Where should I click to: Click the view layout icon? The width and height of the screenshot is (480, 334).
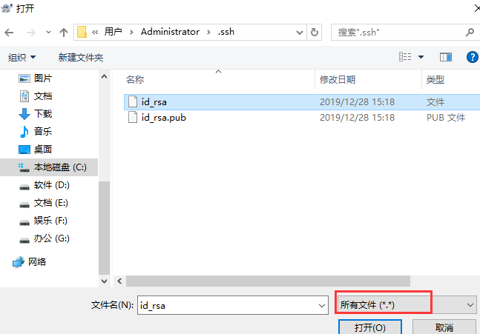pos(405,57)
